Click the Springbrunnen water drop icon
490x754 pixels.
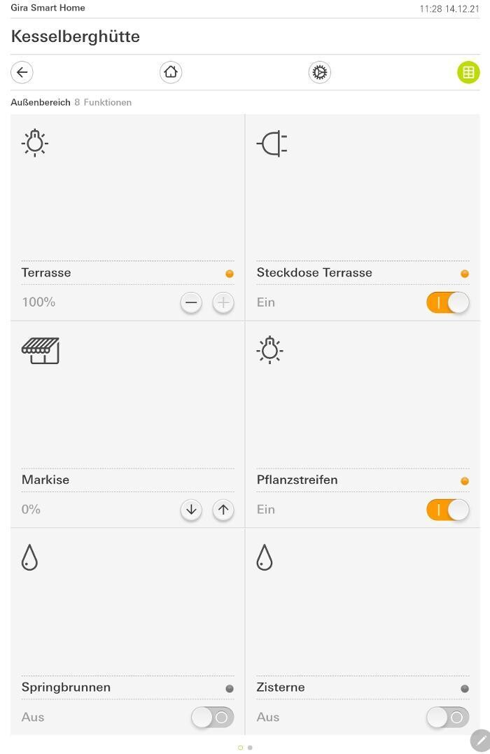pyautogui.click(x=29, y=558)
